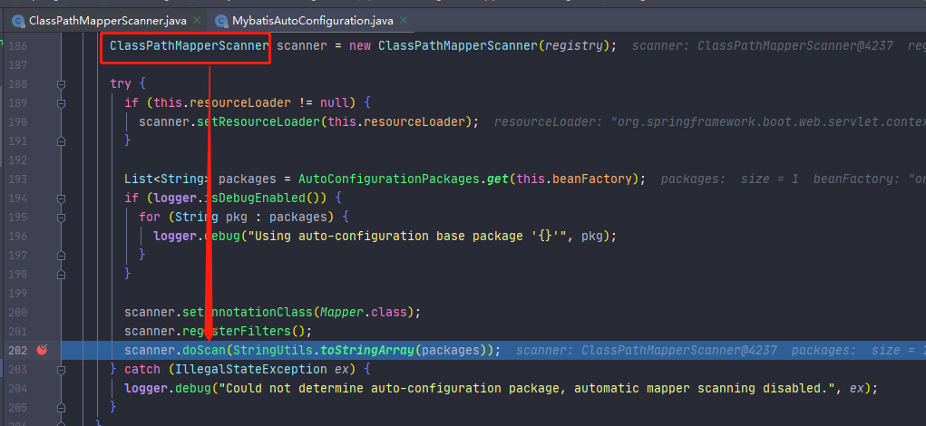Click the 'for' keyword on line 195
This screenshot has width=926, height=426.
coord(150,217)
